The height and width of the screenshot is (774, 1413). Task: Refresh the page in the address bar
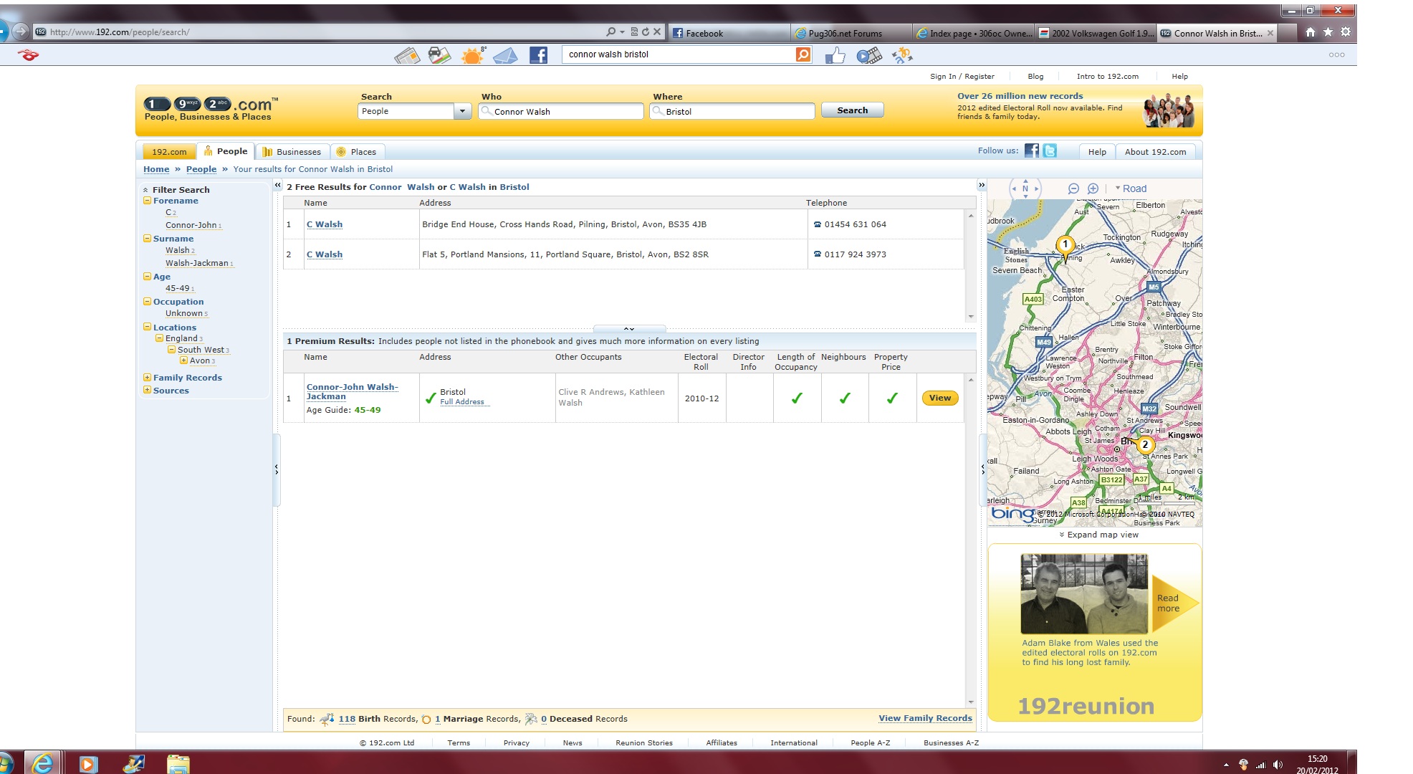click(646, 32)
